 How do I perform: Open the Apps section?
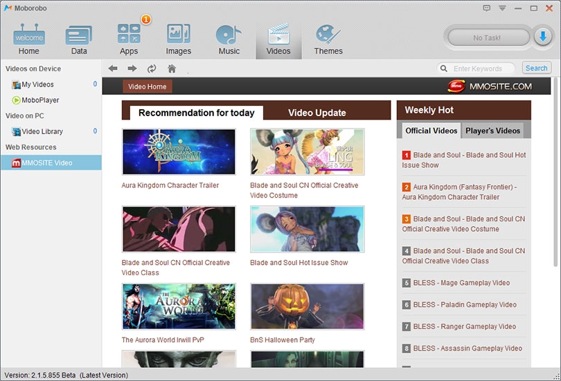[129, 39]
